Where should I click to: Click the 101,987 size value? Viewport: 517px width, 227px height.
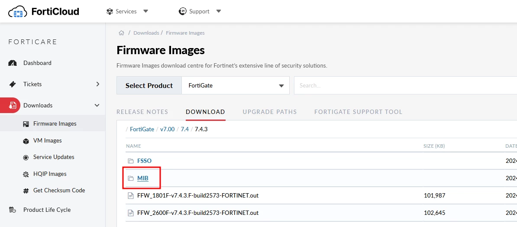[x=435, y=196]
